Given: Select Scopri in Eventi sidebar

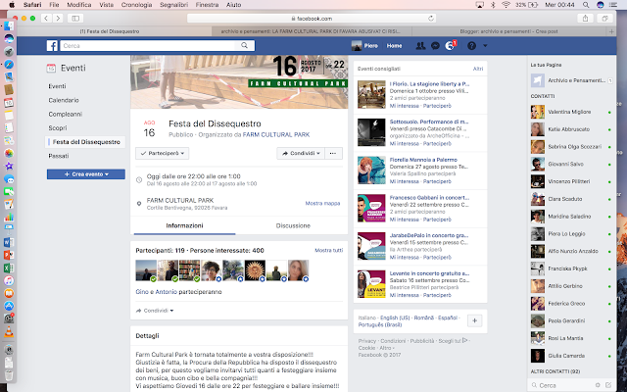Looking at the screenshot, I should click(x=58, y=128).
